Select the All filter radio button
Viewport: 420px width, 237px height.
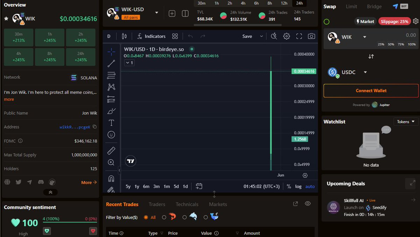click(146, 217)
